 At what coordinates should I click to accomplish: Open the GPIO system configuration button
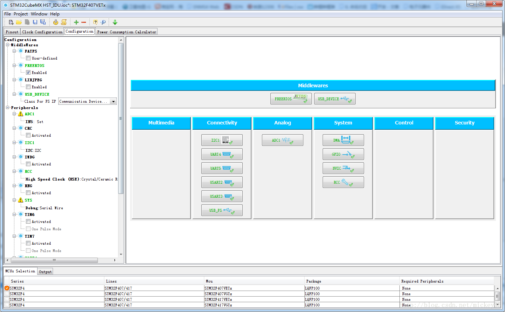pos(343,154)
